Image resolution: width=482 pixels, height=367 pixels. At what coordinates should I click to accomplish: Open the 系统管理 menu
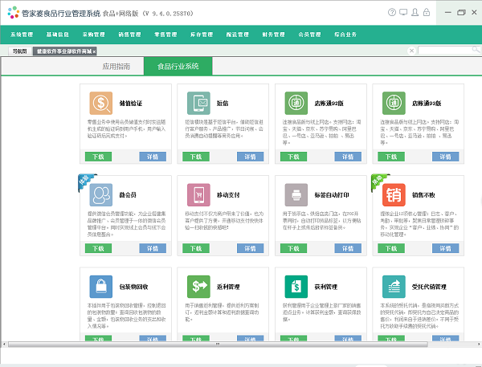tap(22, 35)
